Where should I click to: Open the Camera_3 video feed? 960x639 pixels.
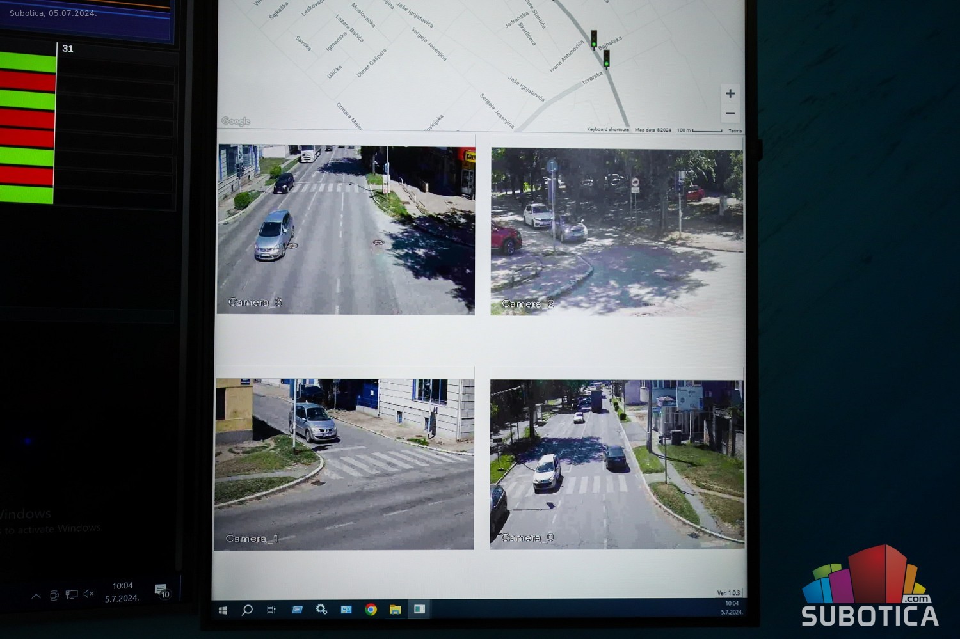click(x=346, y=230)
